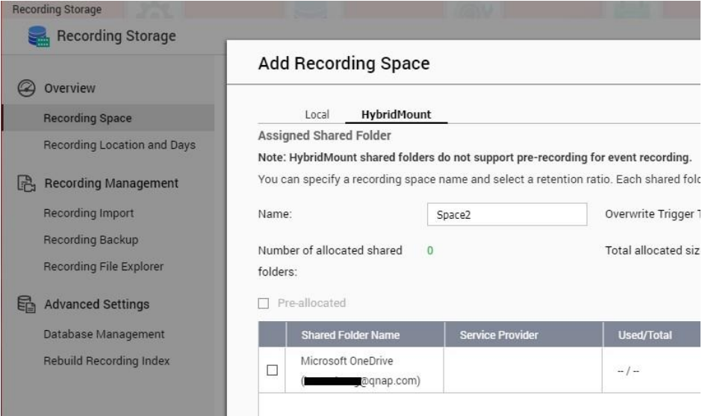Select the Microsoft OneDrive row checkbox

coord(272,370)
